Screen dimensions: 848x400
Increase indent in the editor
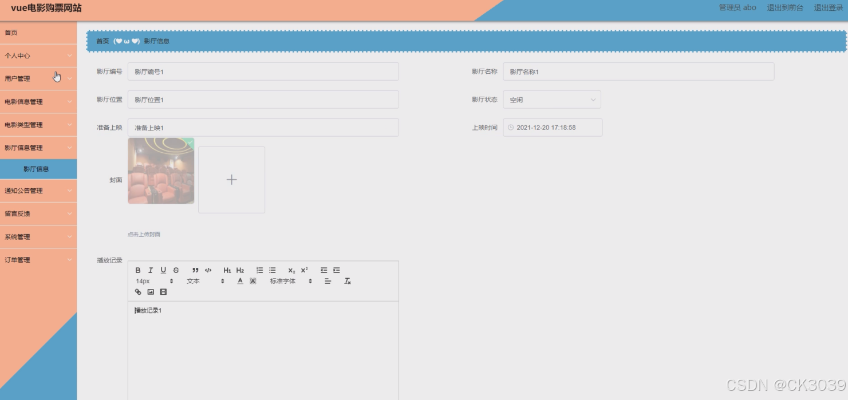[x=336, y=270]
